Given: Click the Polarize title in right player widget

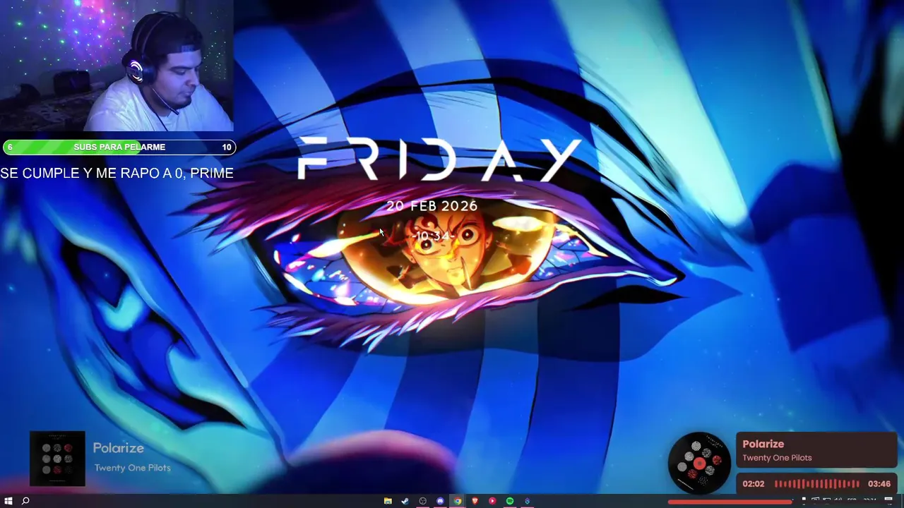Looking at the screenshot, I should coord(763,444).
